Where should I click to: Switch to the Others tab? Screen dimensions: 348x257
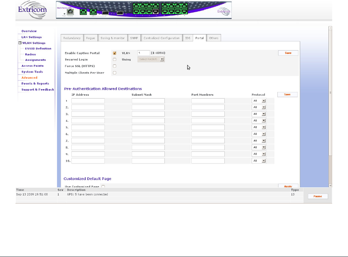[x=214, y=38]
